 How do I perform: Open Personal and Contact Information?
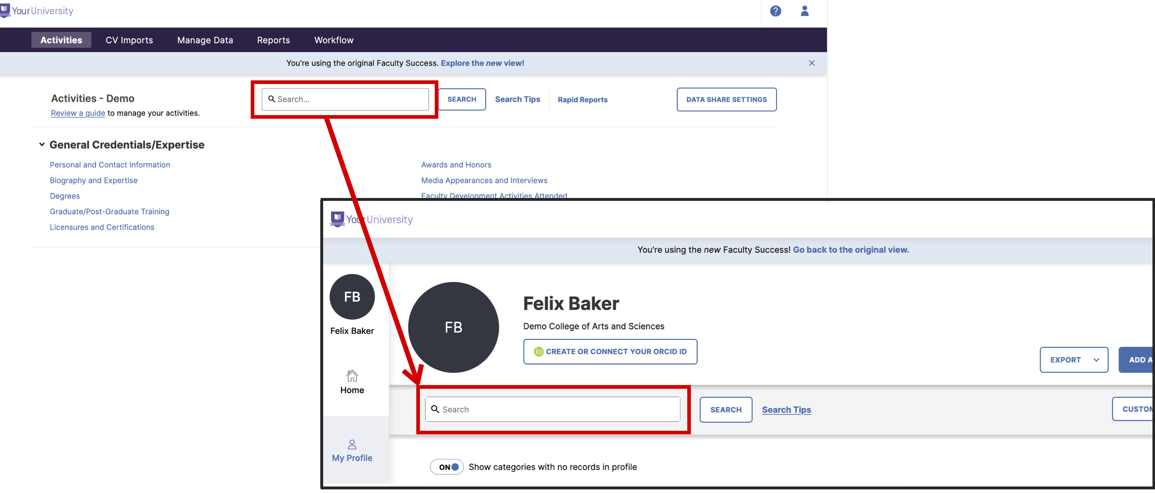pyautogui.click(x=110, y=165)
